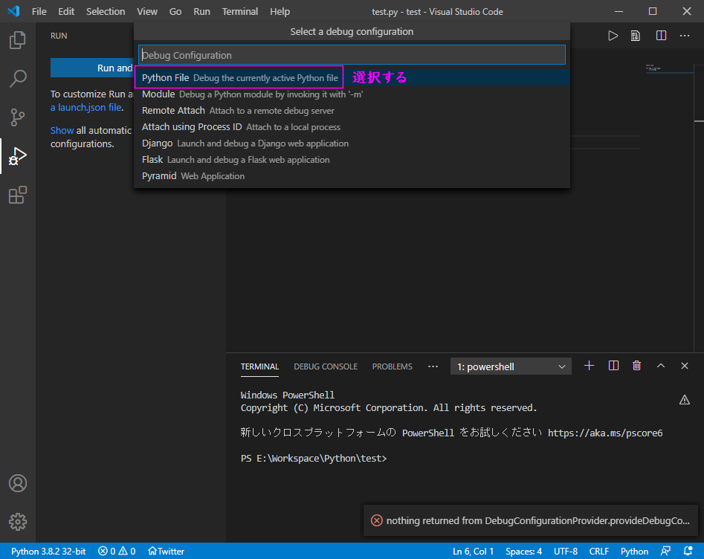Switch to the DEBUG CONSOLE tab
The width and height of the screenshot is (704, 559).
(326, 366)
